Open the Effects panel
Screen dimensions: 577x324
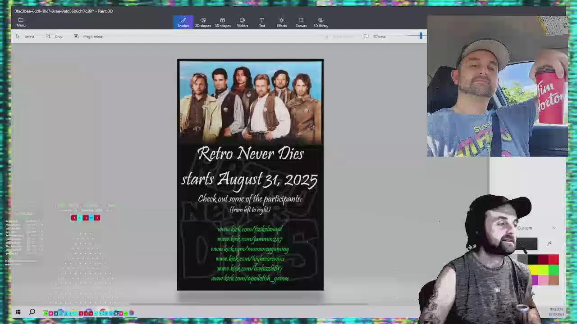point(281,22)
